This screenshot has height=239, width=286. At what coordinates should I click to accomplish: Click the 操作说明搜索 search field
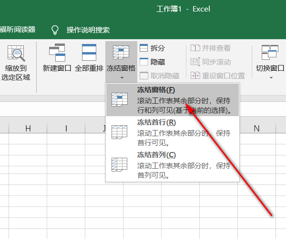pos(88,30)
